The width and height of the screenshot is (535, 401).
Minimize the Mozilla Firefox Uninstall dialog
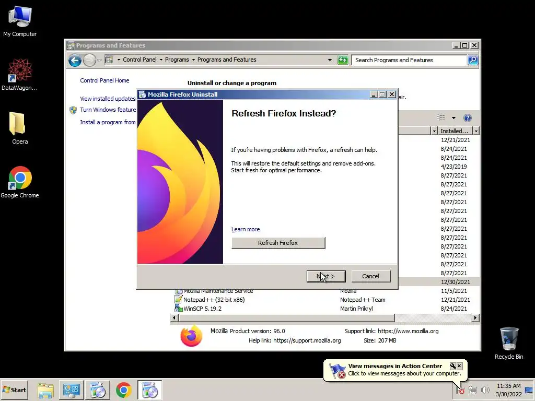coord(374,95)
